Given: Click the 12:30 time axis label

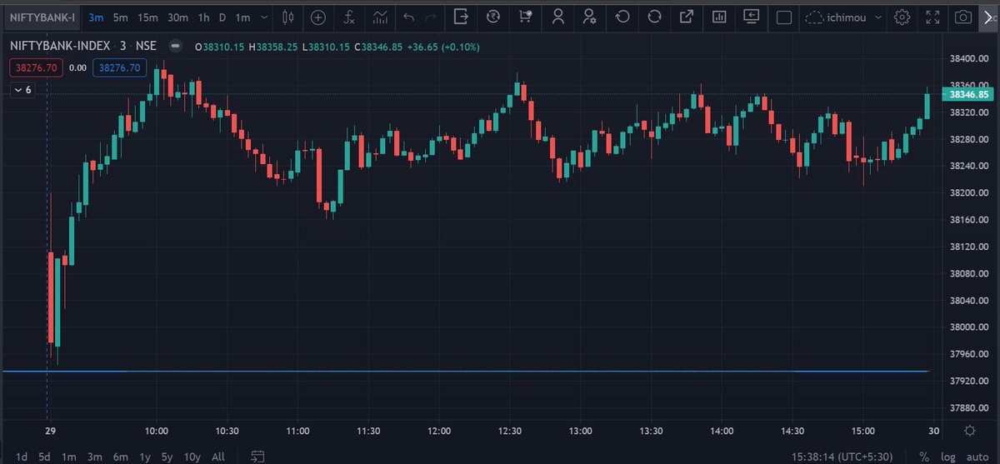Looking at the screenshot, I should (x=510, y=431).
